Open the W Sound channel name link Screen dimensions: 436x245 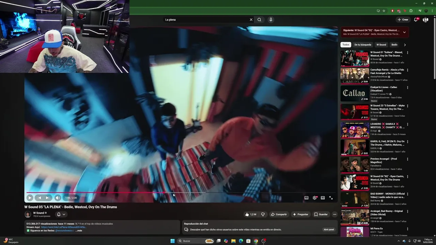point(38,213)
